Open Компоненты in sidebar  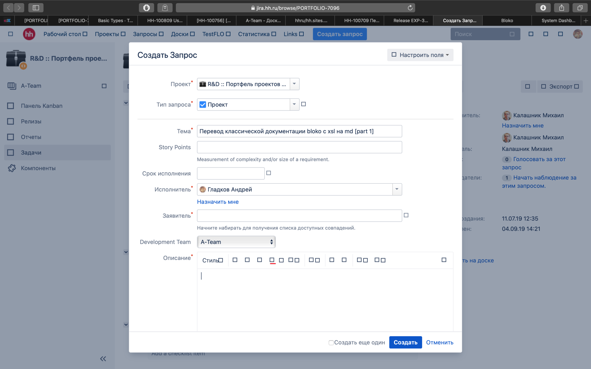coord(38,168)
